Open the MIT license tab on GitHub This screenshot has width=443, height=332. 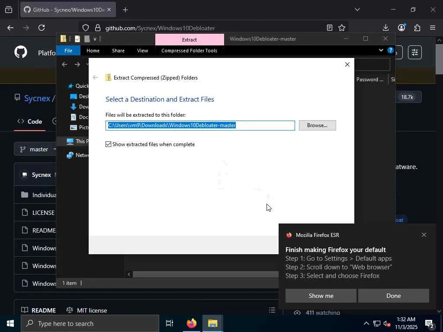click(87, 310)
